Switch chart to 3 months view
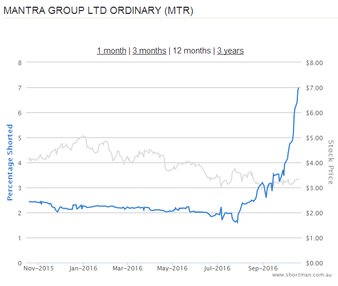Image resolution: width=338 pixels, height=286 pixels. [149, 51]
